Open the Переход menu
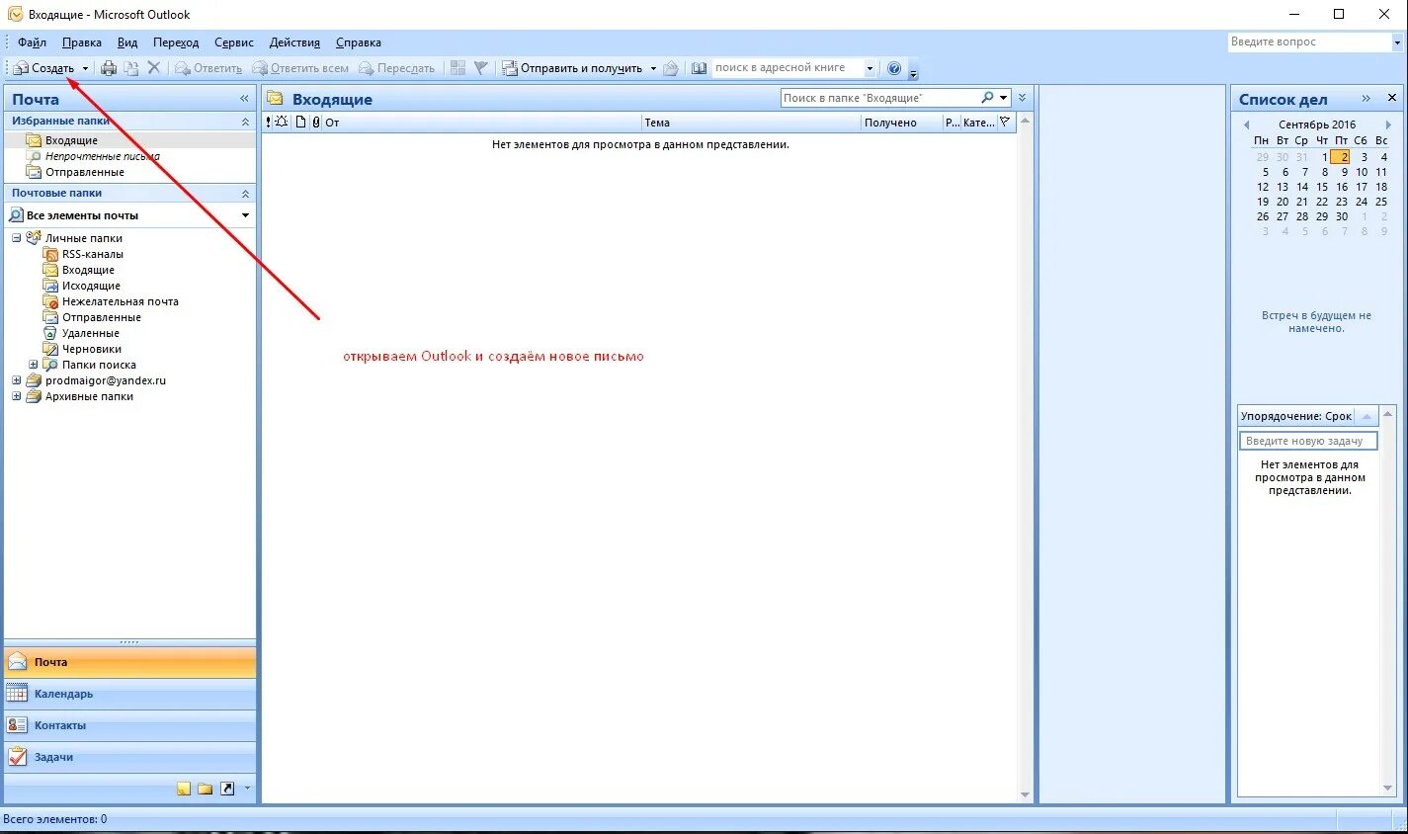This screenshot has height=834, width=1408. (x=176, y=42)
